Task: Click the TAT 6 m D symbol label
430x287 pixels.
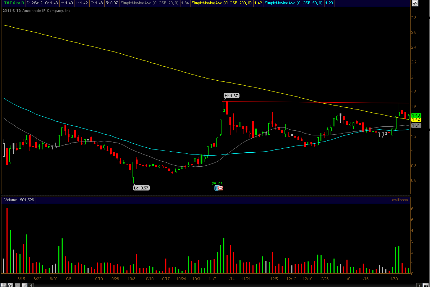Action: point(14,3)
